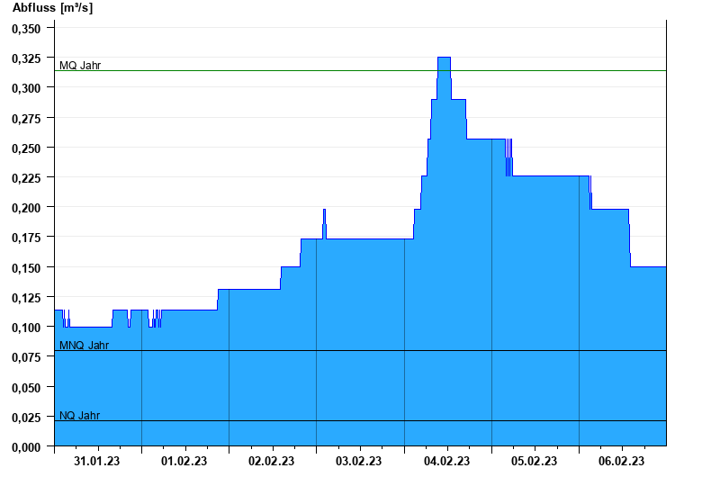Click the 0,000 y-axis value
The width and height of the screenshot is (720, 495).
(26, 447)
